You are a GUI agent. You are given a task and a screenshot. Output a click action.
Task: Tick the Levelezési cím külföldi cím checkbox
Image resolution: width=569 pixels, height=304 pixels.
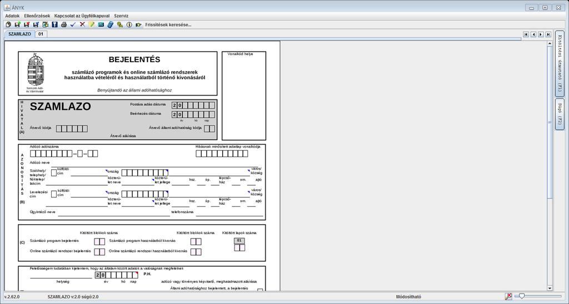point(54,194)
